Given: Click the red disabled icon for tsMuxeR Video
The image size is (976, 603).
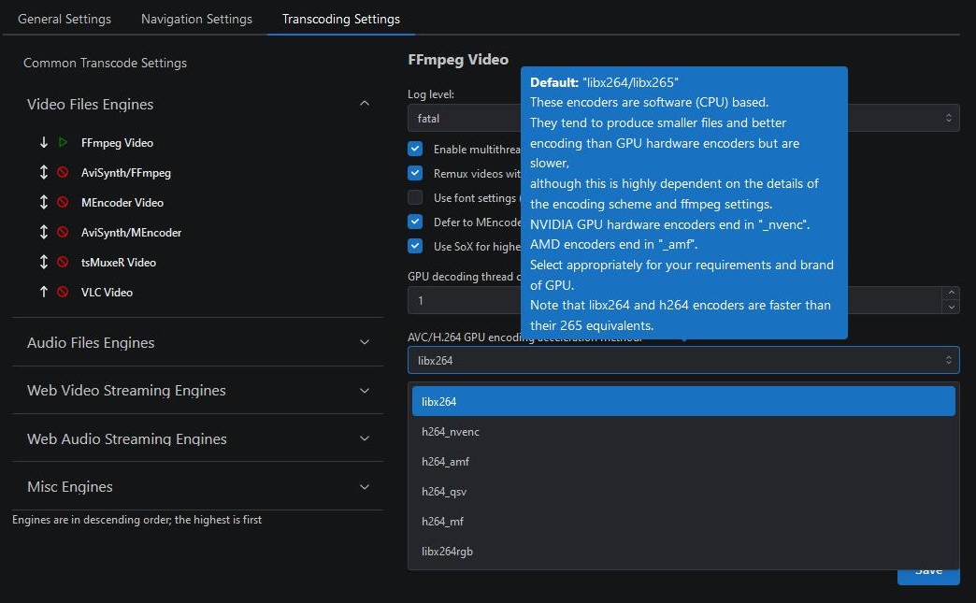Looking at the screenshot, I should [63, 262].
